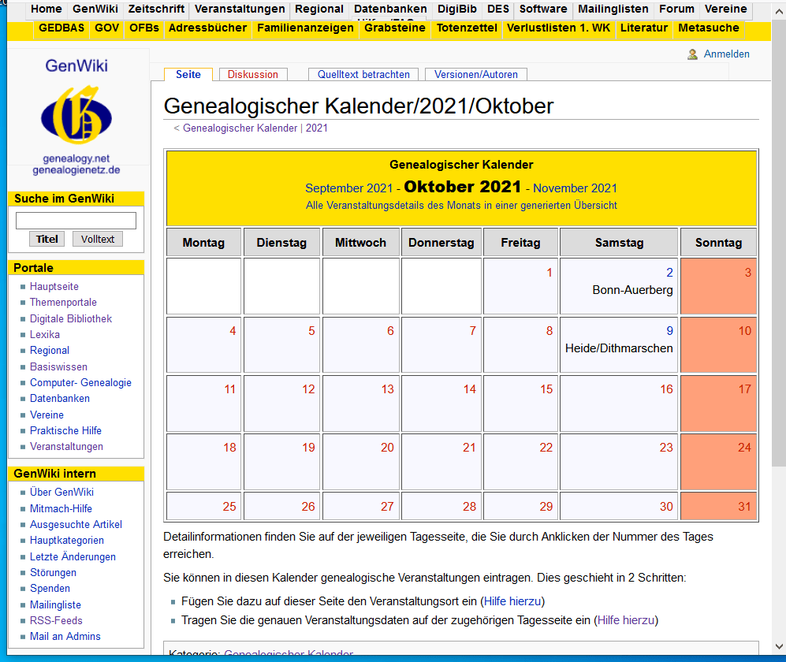
Task: Open the Versionen/Autoren tab
Action: 475,75
